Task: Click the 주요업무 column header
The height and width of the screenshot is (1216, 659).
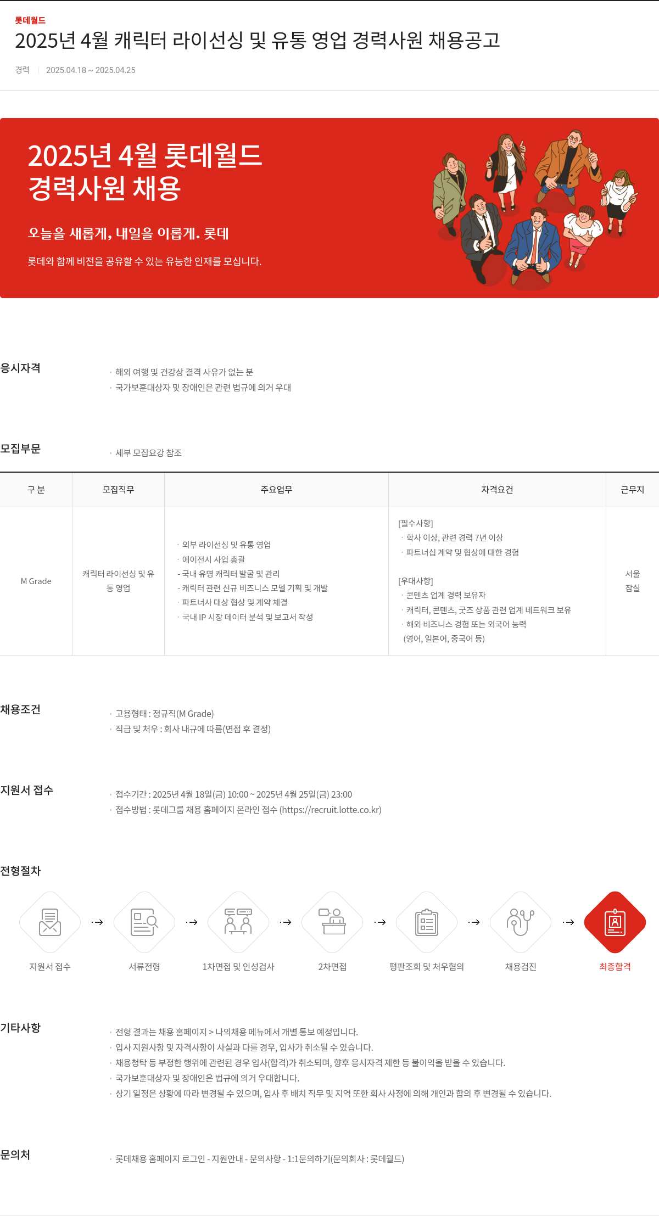Action: [x=277, y=490]
